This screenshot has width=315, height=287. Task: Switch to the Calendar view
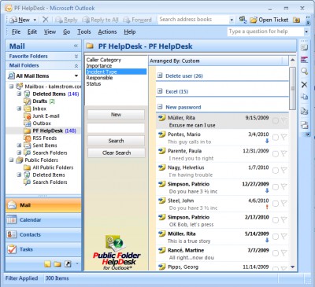tap(43, 220)
